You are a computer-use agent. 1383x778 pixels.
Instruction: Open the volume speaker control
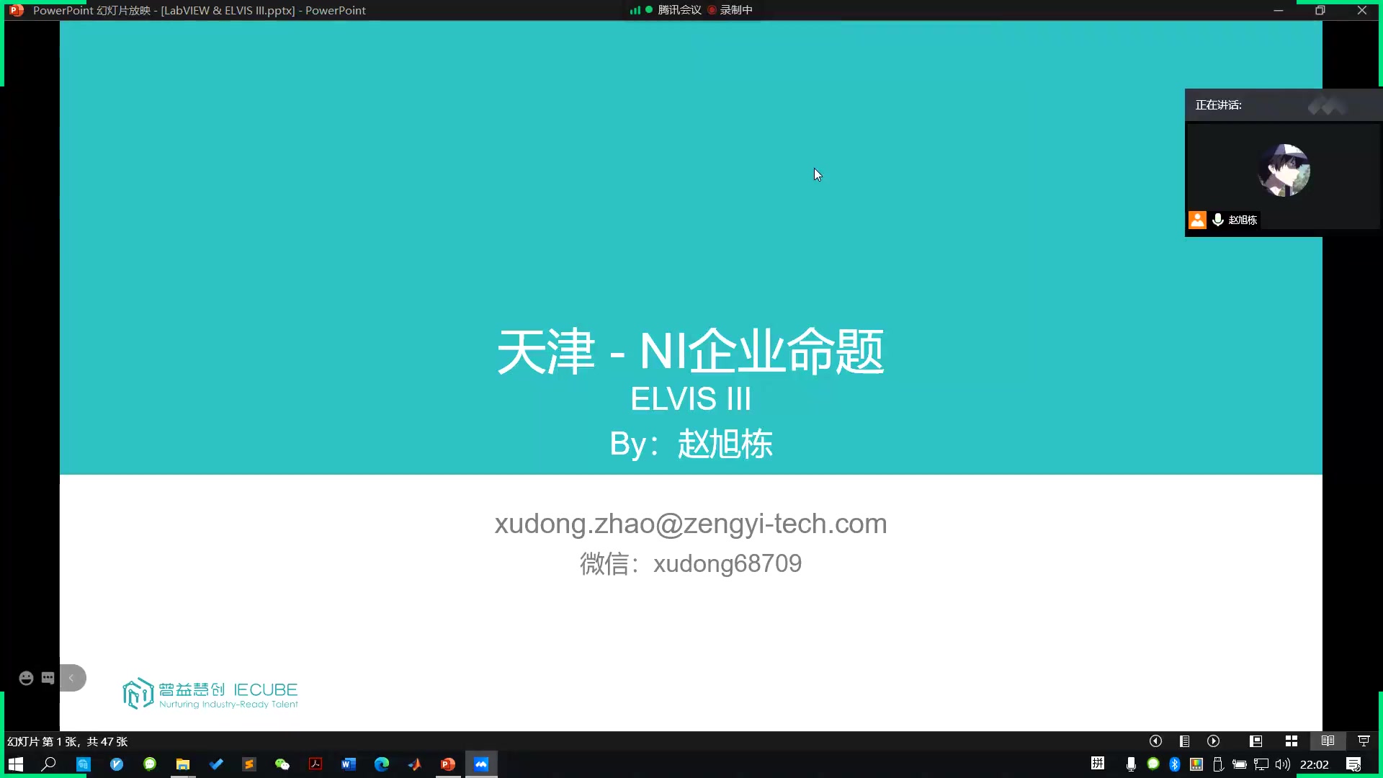[1283, 764]
